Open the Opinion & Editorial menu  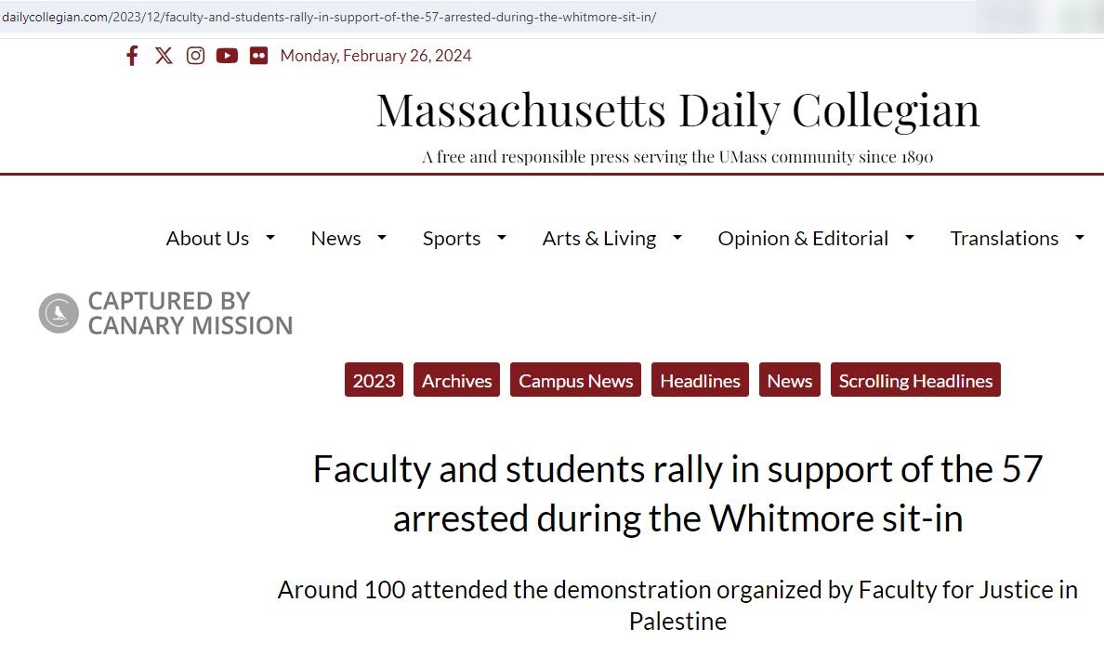pos(803,238)
